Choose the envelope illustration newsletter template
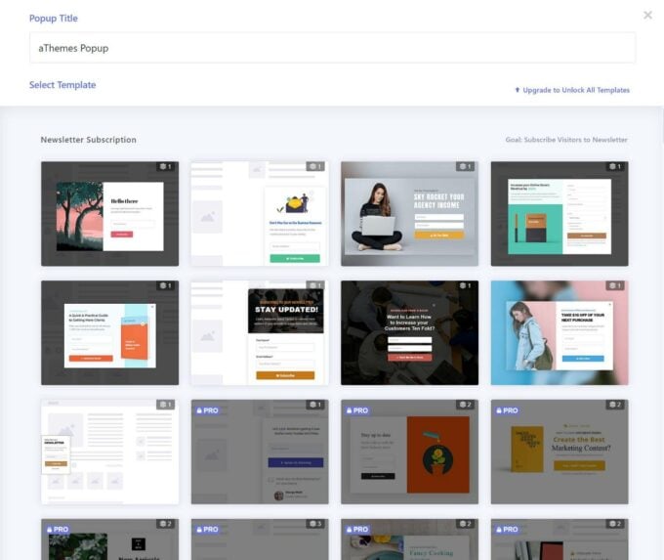This screenshot has height=560, width=664. pos(260,214)
